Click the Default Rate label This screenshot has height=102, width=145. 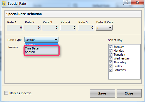(105, 22)
